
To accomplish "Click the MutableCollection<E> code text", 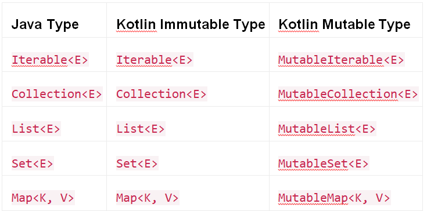I will (x=349, y=94).
